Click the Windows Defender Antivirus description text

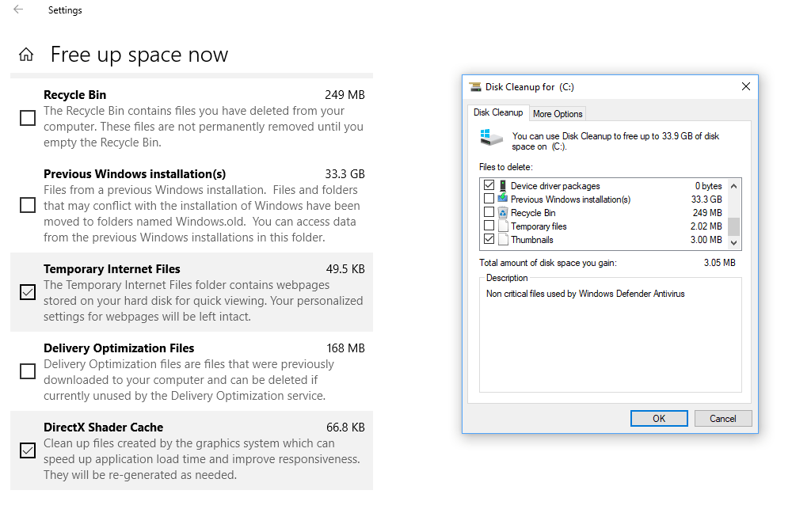(x=585, y=294)
